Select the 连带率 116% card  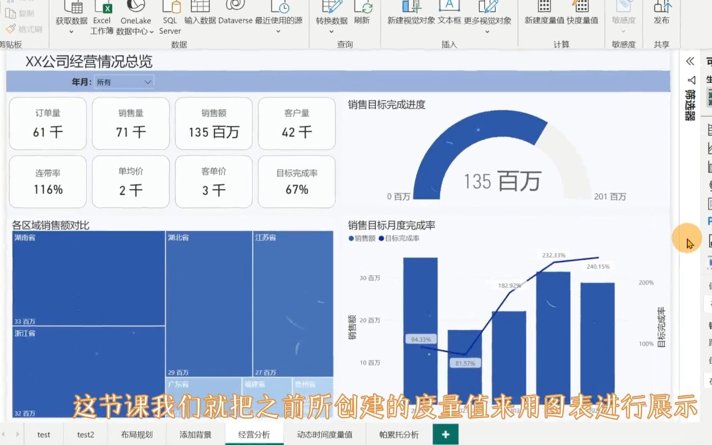pos(48,182)
